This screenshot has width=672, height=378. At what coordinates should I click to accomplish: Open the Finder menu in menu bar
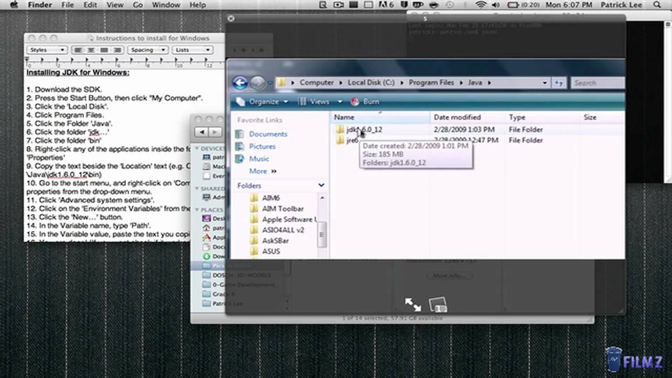(39, 5)
